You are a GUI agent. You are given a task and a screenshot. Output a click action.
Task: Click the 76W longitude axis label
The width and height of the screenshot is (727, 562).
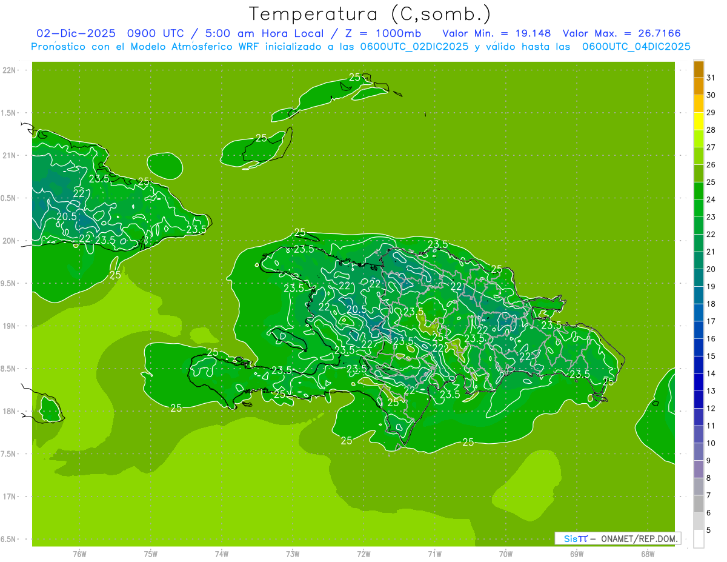pos(79,554)
